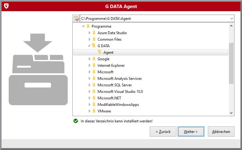Select Microsoft.NET label in tree
Screen dimensions: 242x150
109,98
